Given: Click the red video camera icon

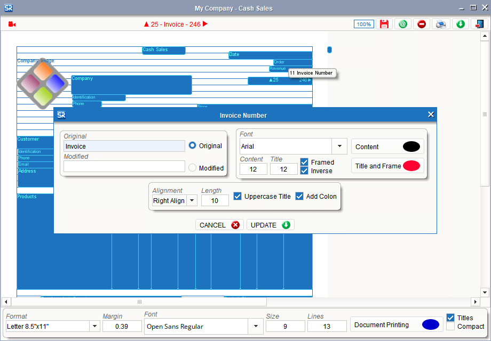Looking at the screenshot, I should pos(12,24).
